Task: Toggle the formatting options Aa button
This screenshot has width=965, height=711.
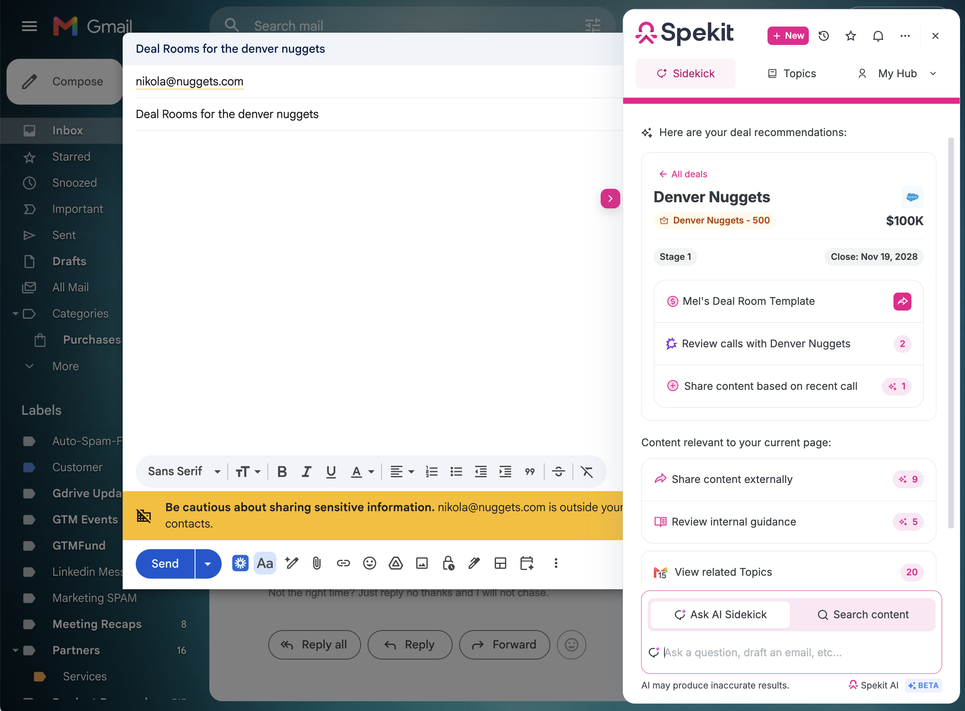Action: point(265,563)
